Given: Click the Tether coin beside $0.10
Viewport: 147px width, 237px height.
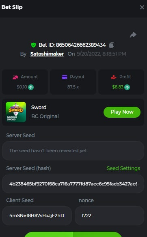Looking at the screenshot, I should click(31, 87).
